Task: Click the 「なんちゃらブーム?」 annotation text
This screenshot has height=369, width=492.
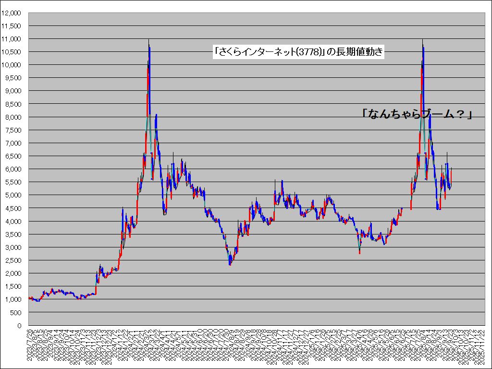Action: point(417,114)
